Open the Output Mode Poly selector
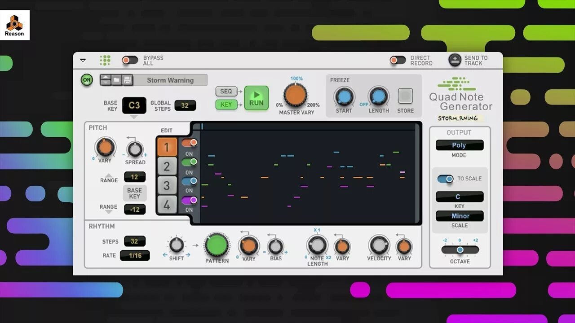Screen dimensions: 575x323 (460, 145)
